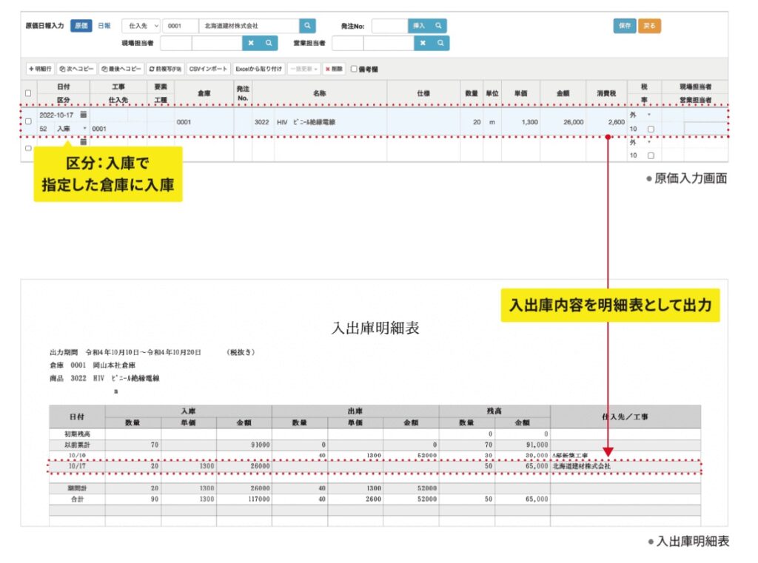This screenshot has width=758, height=563.
Task: Click warehouse cell 0001 in 倉庫 column
Action: 184,122
